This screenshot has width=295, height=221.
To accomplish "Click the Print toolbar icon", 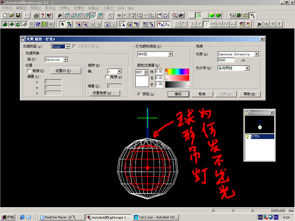I will (36, 15).
